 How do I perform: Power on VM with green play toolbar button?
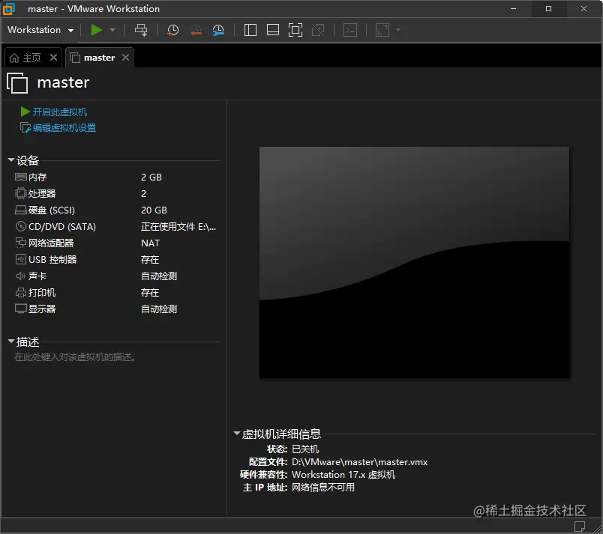[x=96, y=30]
